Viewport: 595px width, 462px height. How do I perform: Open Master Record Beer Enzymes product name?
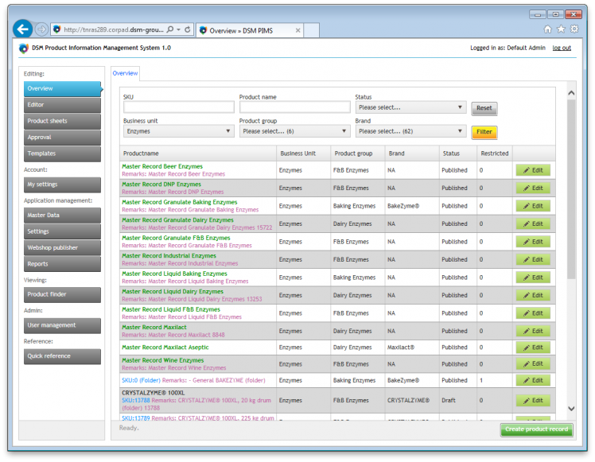coord(162,166)
